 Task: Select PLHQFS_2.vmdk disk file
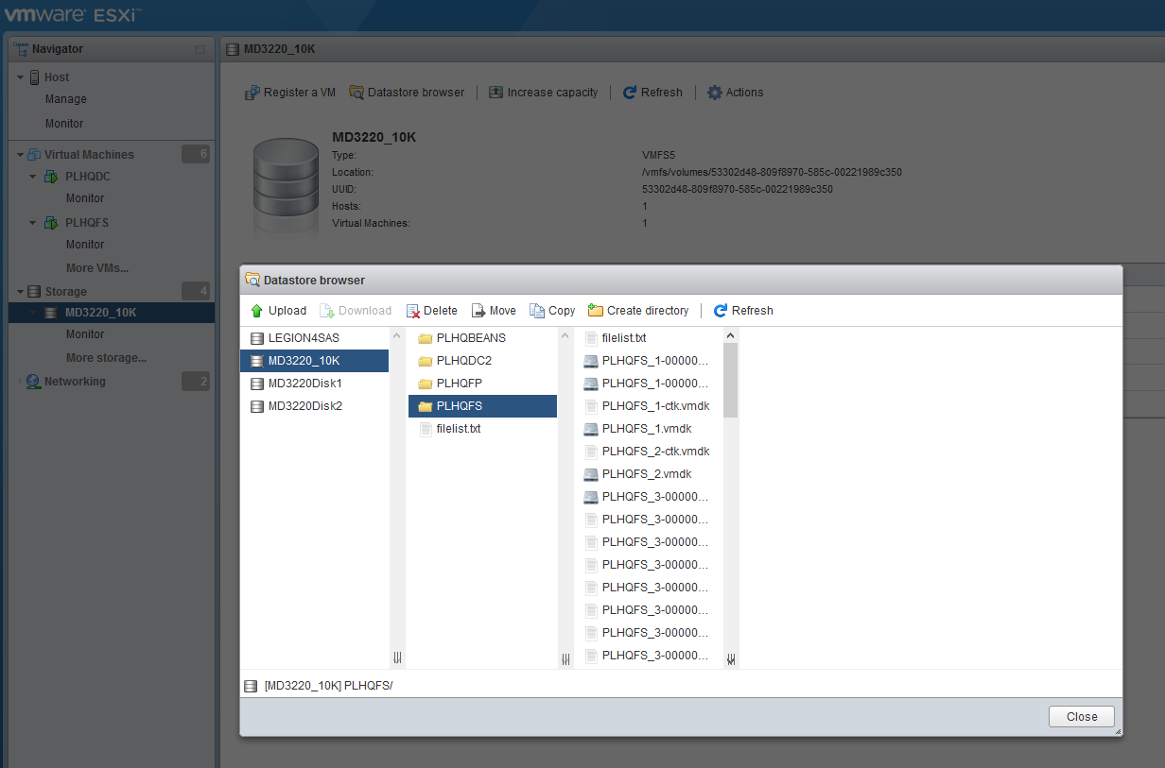click(649, 474)
